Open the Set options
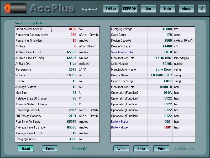 (149, 9)
